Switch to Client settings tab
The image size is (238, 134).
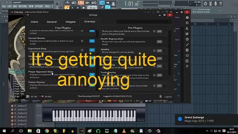34,22
